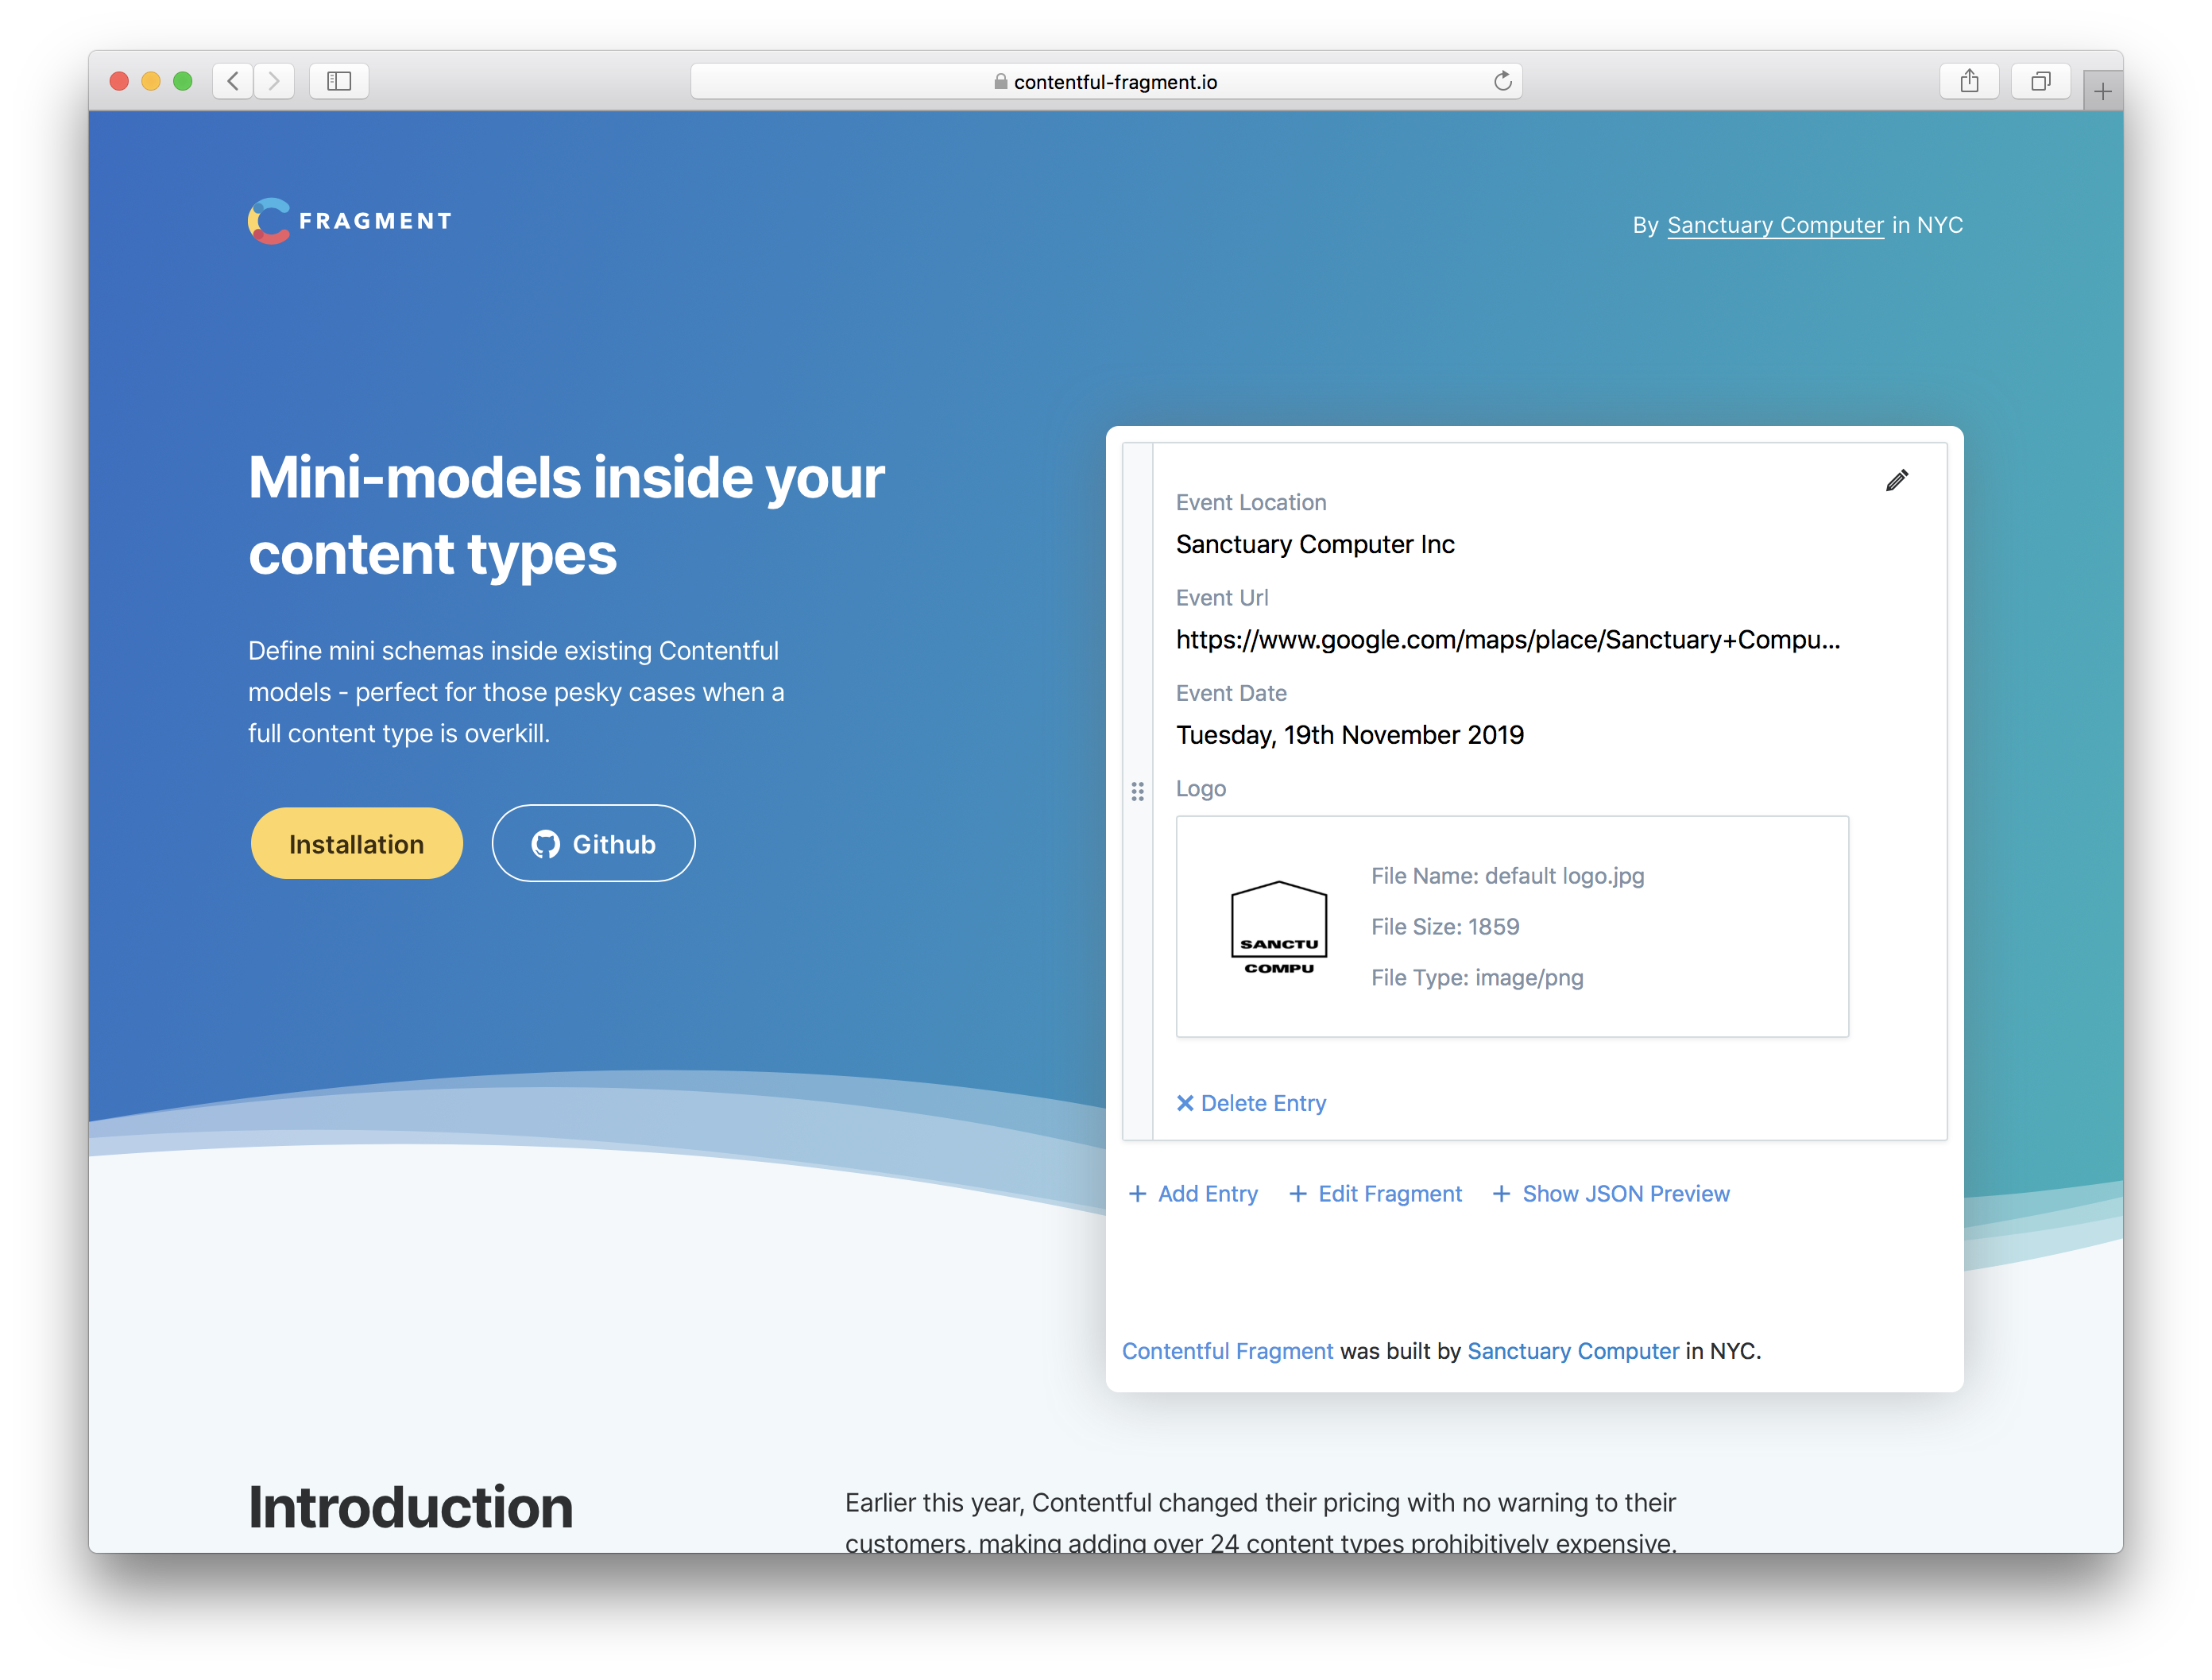2212x1680 pixels.
Task: Click the drag handle dots beside the entry card
Action: (1138, 791)
